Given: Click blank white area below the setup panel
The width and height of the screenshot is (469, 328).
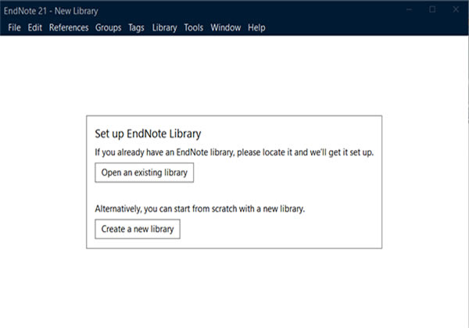Looking at the screenshot, I should [x=234, y=289].
